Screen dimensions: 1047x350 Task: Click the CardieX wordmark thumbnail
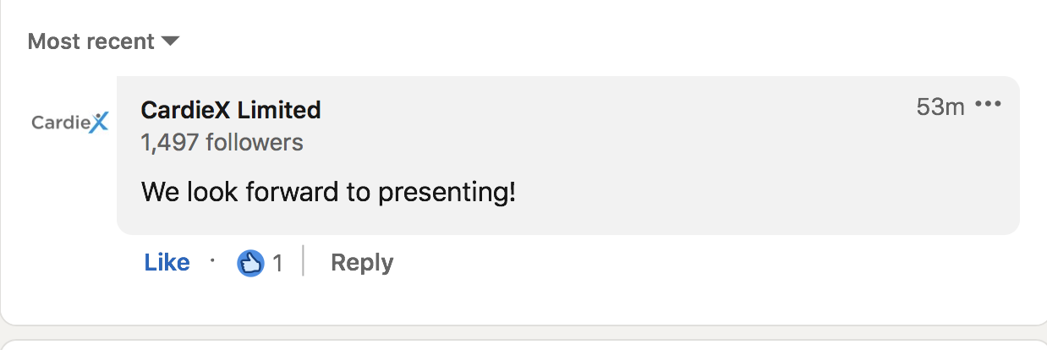pos(70,123)
